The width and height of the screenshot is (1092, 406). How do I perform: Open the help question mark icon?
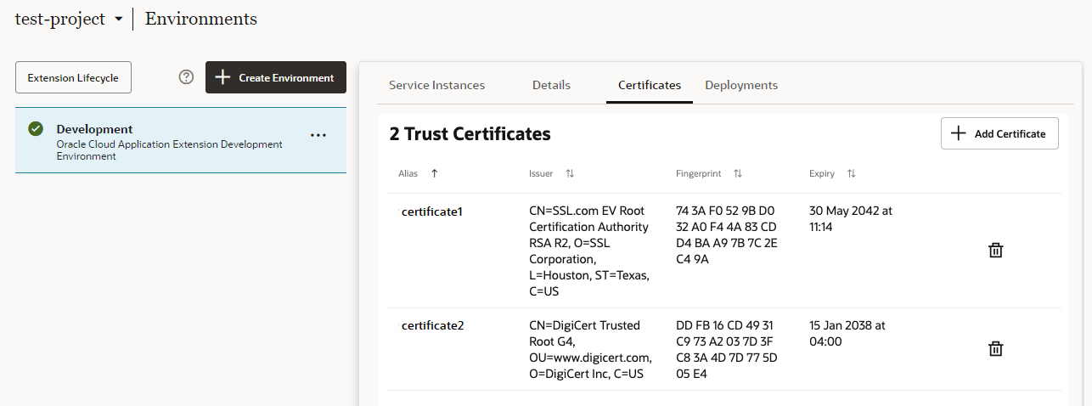187,77
